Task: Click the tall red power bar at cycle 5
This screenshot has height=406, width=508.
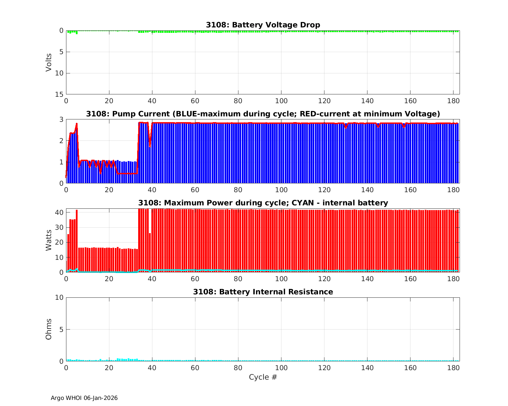Action: [x=77, y=240]
